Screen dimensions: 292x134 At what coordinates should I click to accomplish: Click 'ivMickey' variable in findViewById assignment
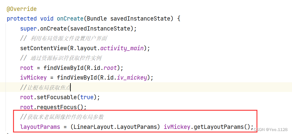tap(33, 77)
